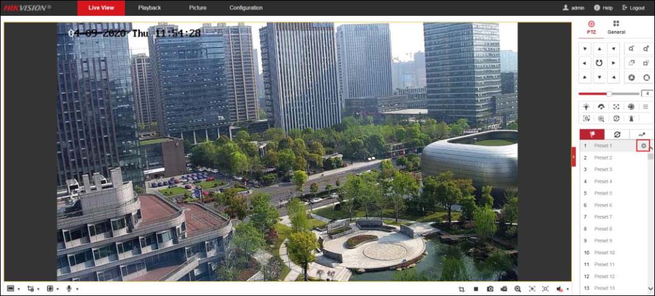Click the lens initialization icon

(631, 107)
